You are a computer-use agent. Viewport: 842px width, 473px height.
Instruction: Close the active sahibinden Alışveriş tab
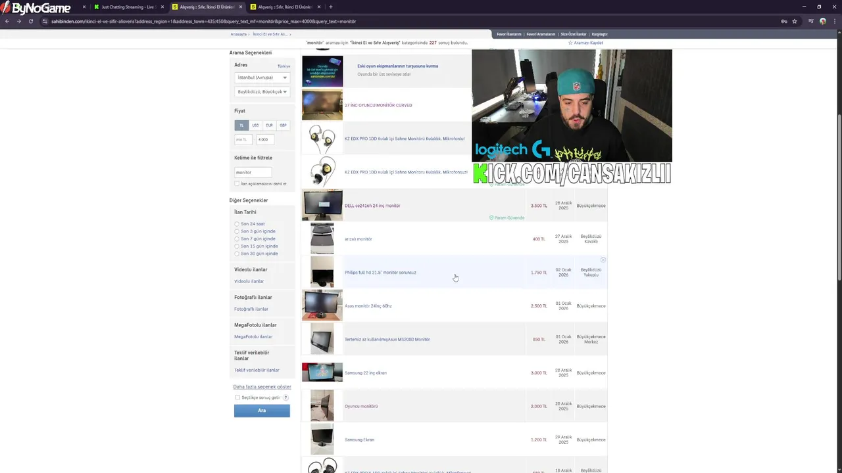(x=241, y=7)
